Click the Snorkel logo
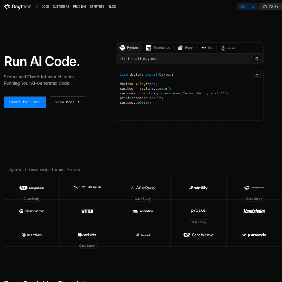The height and width of the screenshot is (282, 282). 143,235
